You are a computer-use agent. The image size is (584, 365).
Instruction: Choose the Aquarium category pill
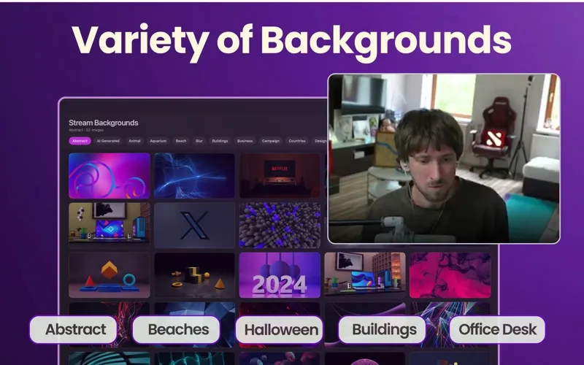pyautogui.click(x=158, y=141)
